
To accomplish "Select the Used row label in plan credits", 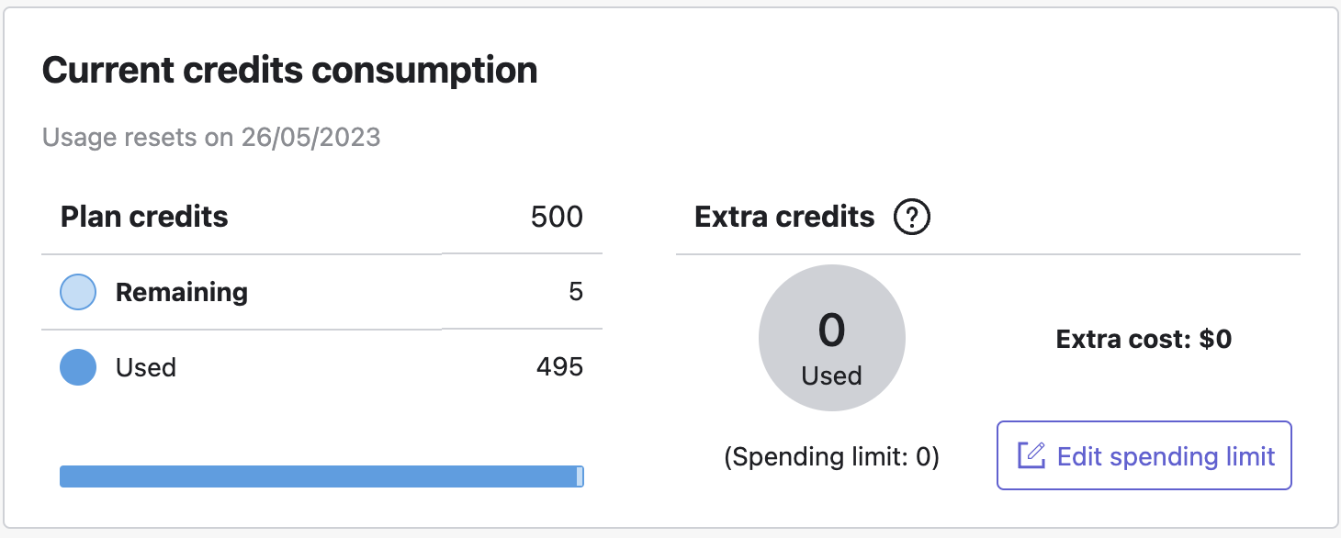I will pyautogui.click(x=145, y=367).
